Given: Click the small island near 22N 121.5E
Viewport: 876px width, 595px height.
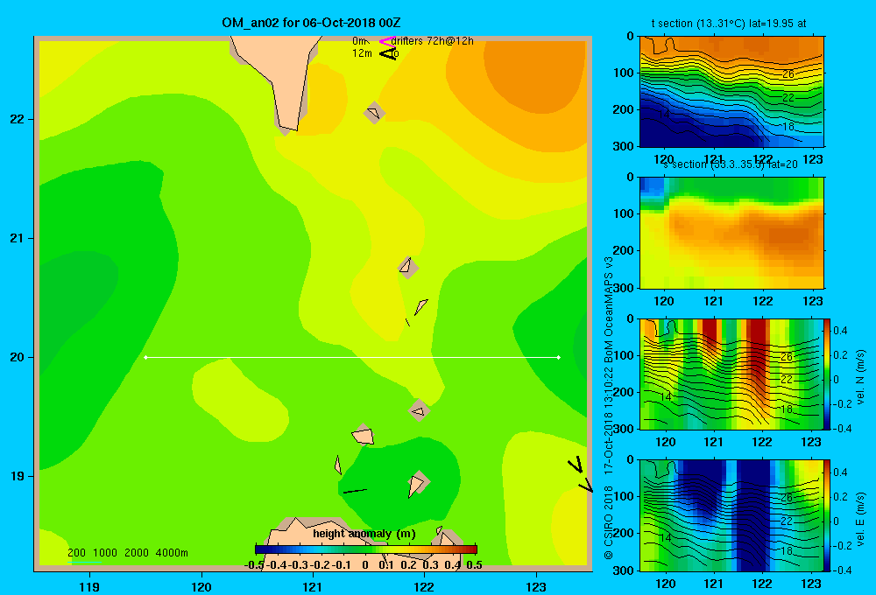Looking at the screenshot, I should coord(374,113).
